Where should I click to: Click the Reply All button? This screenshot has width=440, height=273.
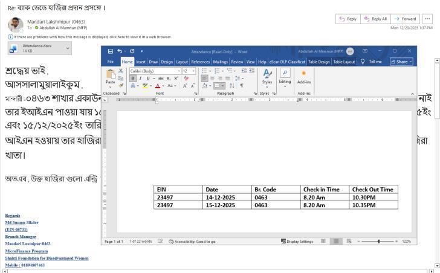pos(374,19)
